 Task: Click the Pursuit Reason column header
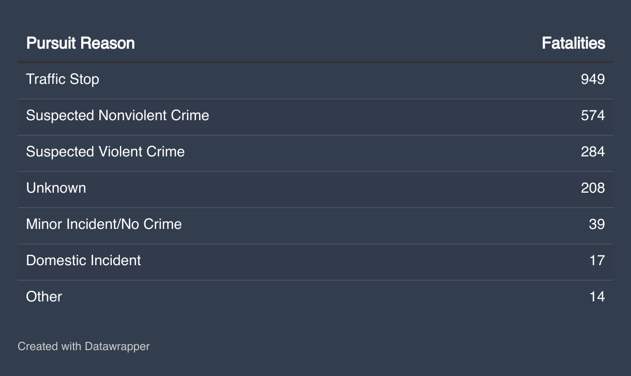(x=80, y=43)
